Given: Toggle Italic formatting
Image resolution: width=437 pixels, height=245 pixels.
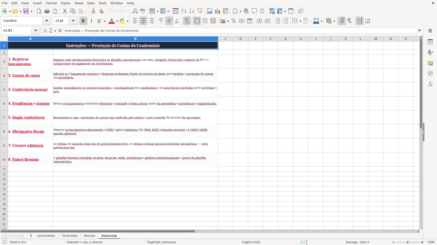Looking at the screenshot, I should pos(91,21).
